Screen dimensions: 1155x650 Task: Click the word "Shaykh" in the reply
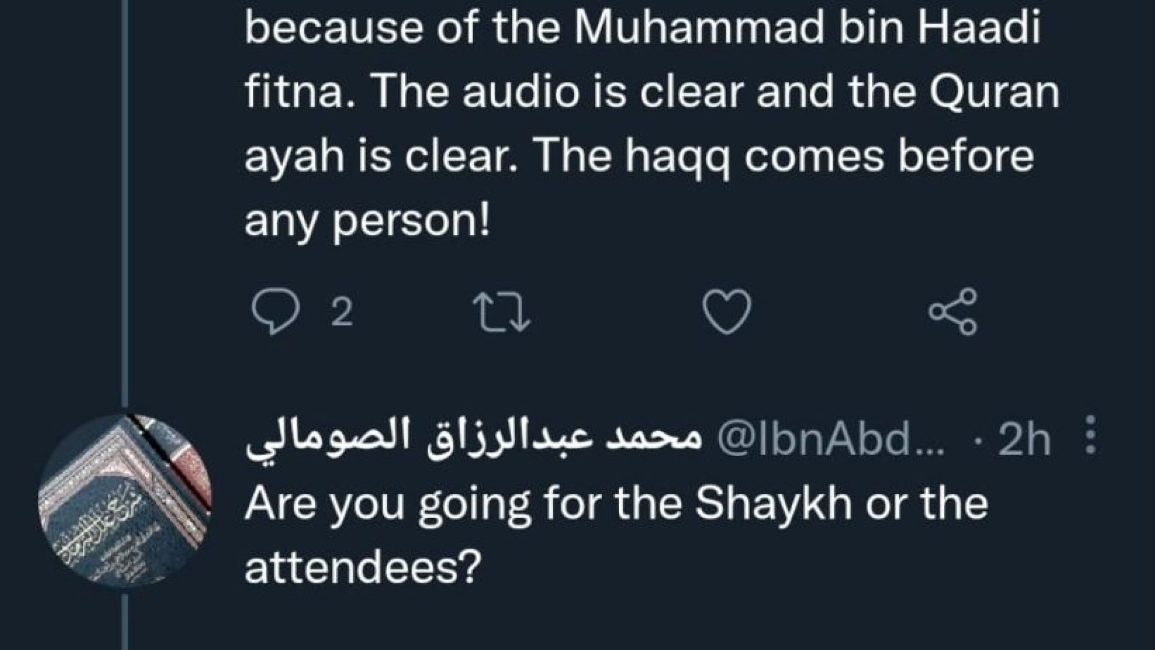[774, 504]
